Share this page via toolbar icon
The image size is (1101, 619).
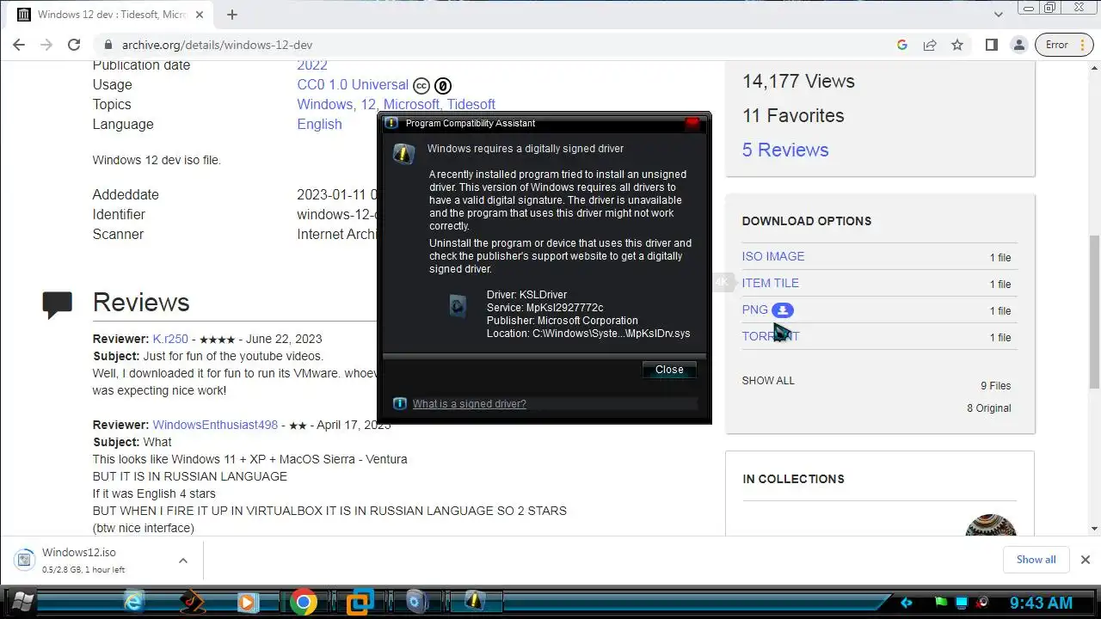(930, 45)
